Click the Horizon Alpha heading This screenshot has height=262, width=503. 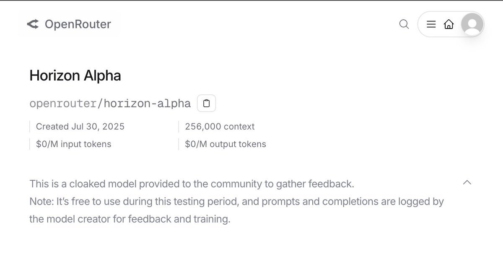[75, 75]
